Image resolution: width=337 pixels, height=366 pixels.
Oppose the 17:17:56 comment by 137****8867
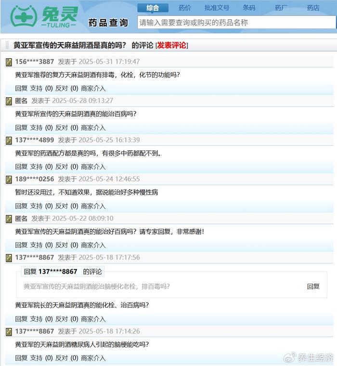(x=61, y=319)
